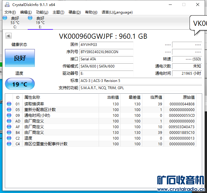This screenshot has height=193, width=207.
Task: Click status orb for 05 重新分配扇区计数
Action: (9, 110)
